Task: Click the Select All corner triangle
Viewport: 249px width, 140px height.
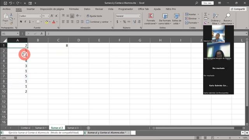Action: (5, 40)
